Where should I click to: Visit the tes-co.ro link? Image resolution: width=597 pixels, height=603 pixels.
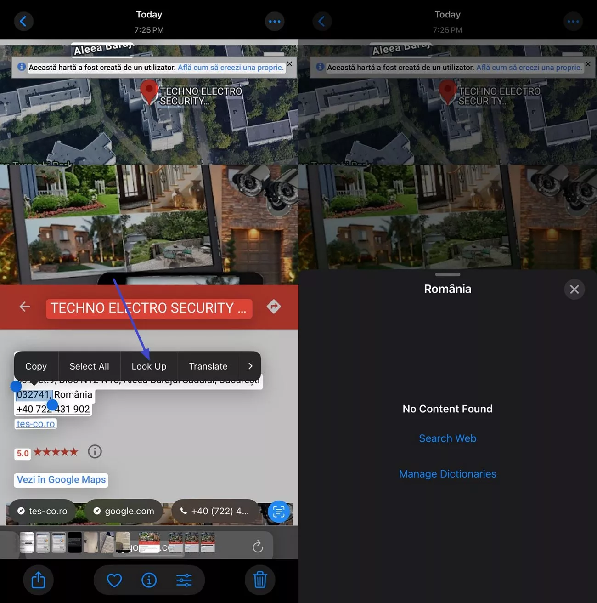35,423
